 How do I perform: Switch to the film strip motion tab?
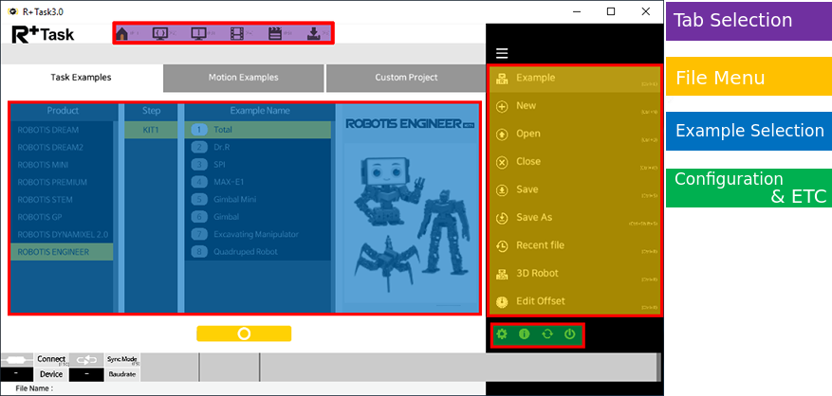pyautogui.click(x=236, y=34)
